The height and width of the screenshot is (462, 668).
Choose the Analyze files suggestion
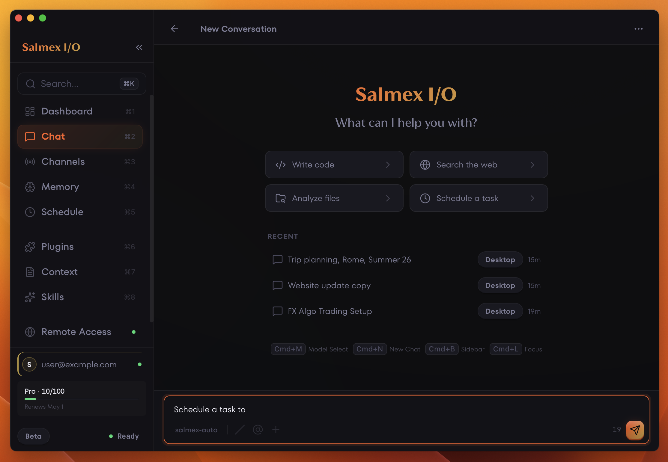click(x=334, y=198)
